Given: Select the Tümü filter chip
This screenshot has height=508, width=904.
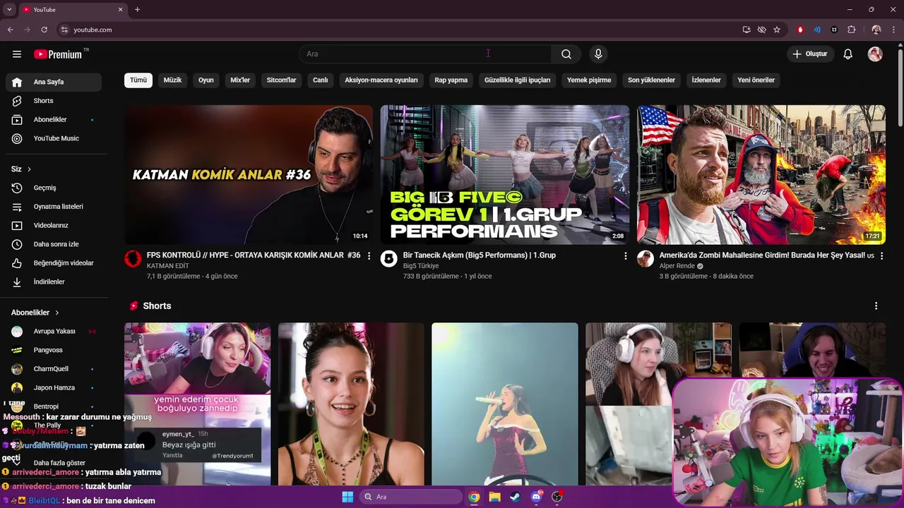Looking at the screenshot, I should coord(138,80).
